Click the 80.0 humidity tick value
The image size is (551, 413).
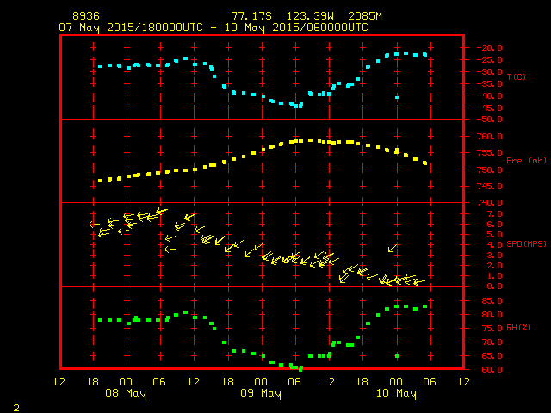(x=492, y=315)
